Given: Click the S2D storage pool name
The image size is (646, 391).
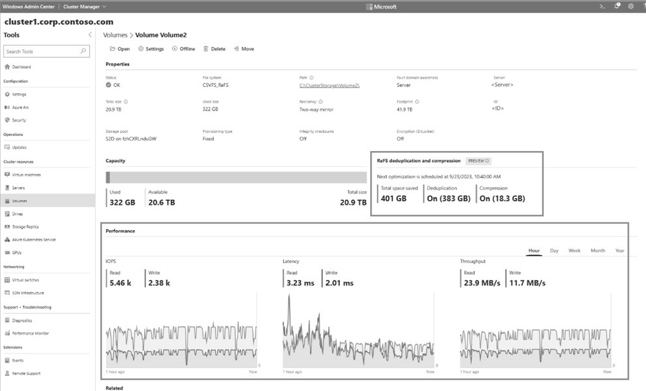Looking at the screenshot, I should [x=131, y=139].
